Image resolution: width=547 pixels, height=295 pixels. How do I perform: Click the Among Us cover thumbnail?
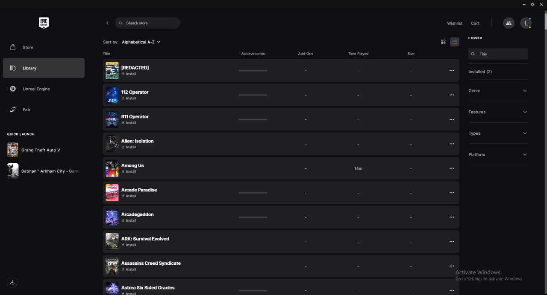(112, 168)
